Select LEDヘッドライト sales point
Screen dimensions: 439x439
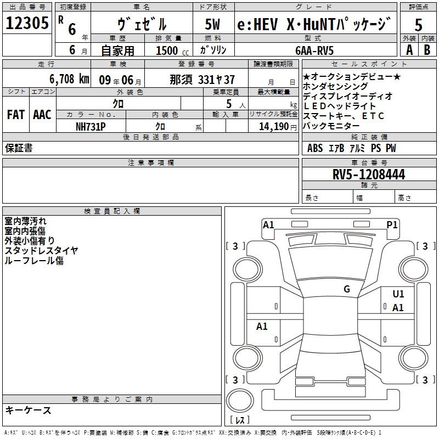[x=340, y=106]
